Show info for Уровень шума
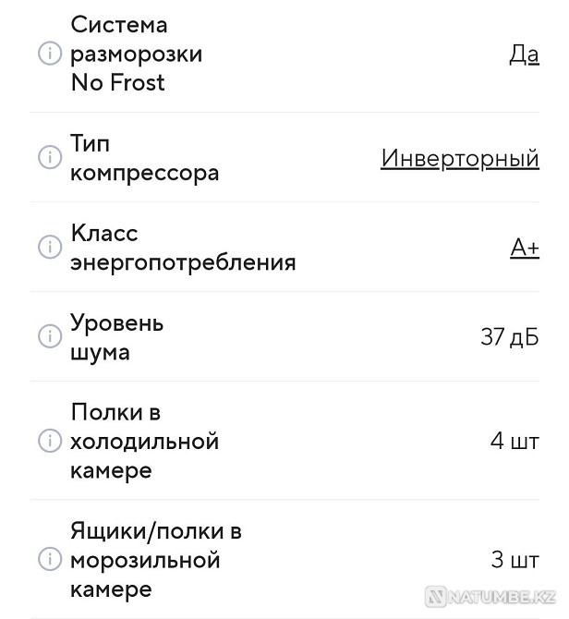Screen dimensions: 569x619 point(49,337)
